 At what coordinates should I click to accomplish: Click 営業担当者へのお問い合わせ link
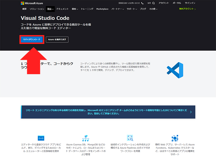[x=129, y=3]
